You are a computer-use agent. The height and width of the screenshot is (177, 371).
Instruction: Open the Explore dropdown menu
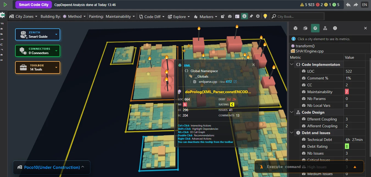[x=179, y=16]
